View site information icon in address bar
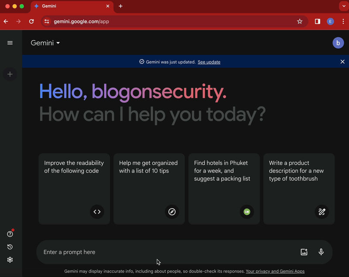The image size is (349, 277). (x=47, y=21)
